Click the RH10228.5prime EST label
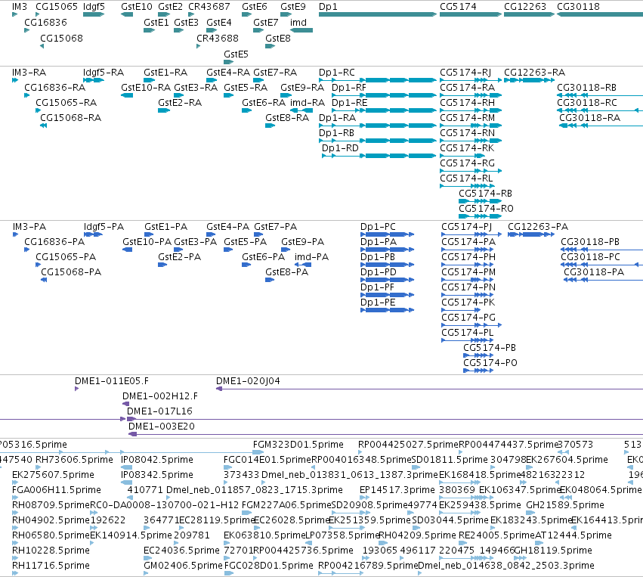 pos(51,551)
